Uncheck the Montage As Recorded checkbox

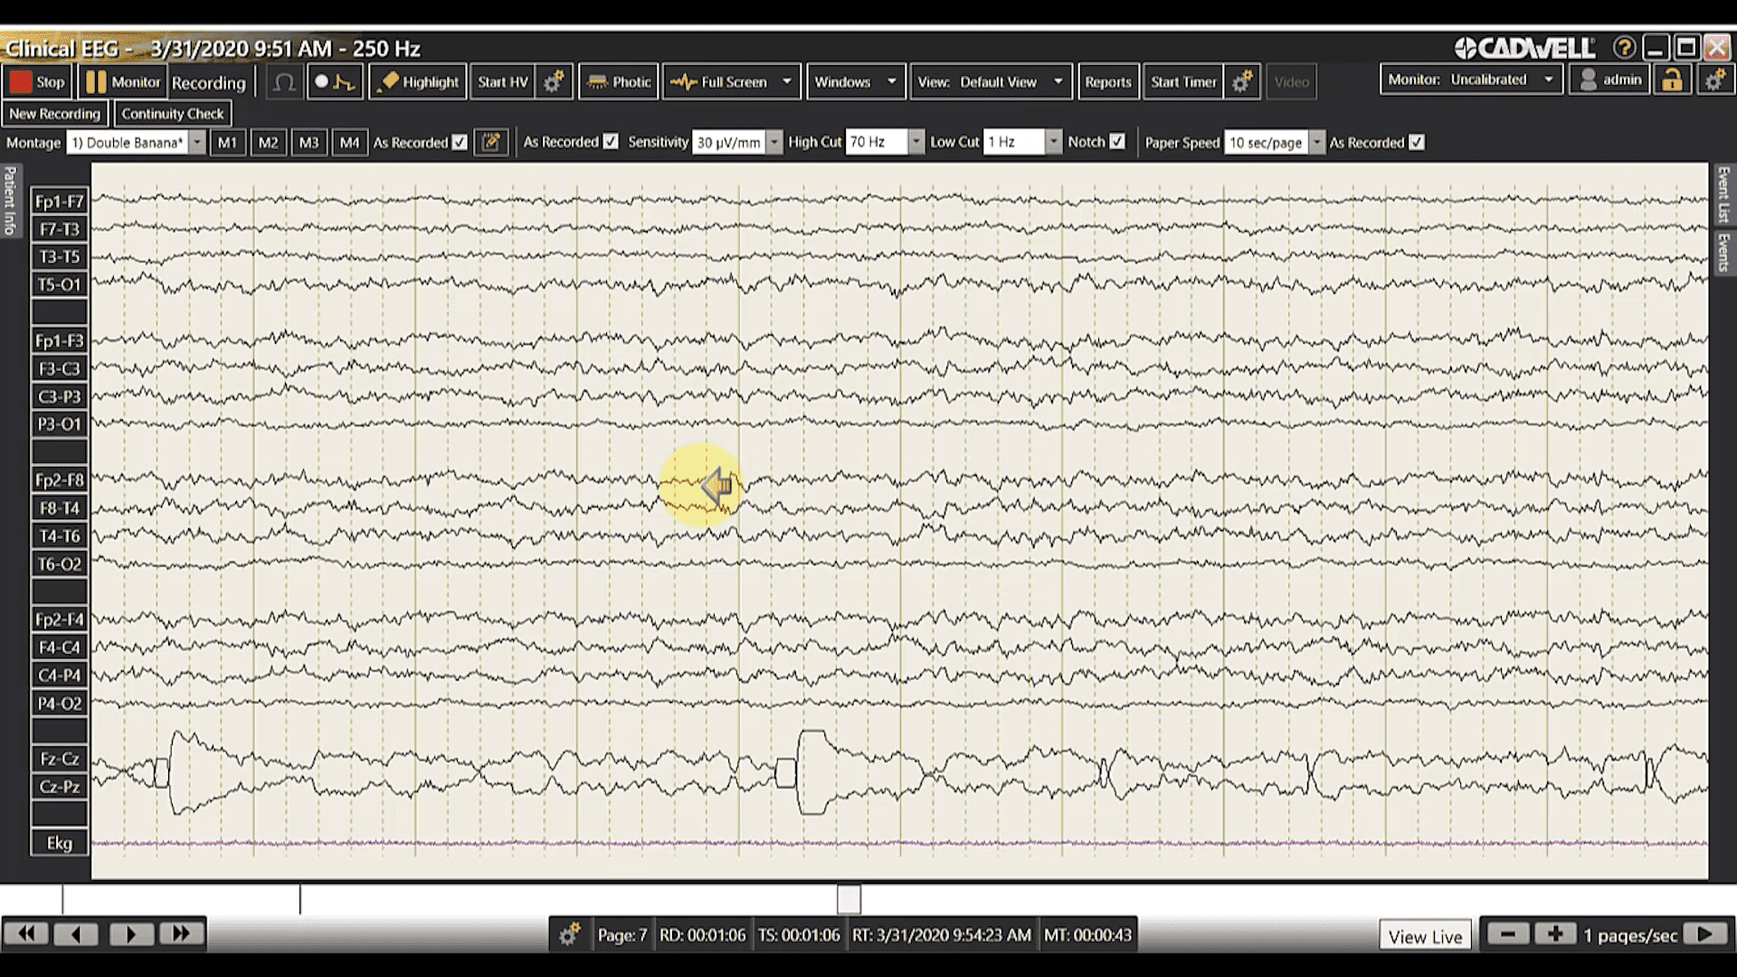pyautogui.click(x=460, y=142)
